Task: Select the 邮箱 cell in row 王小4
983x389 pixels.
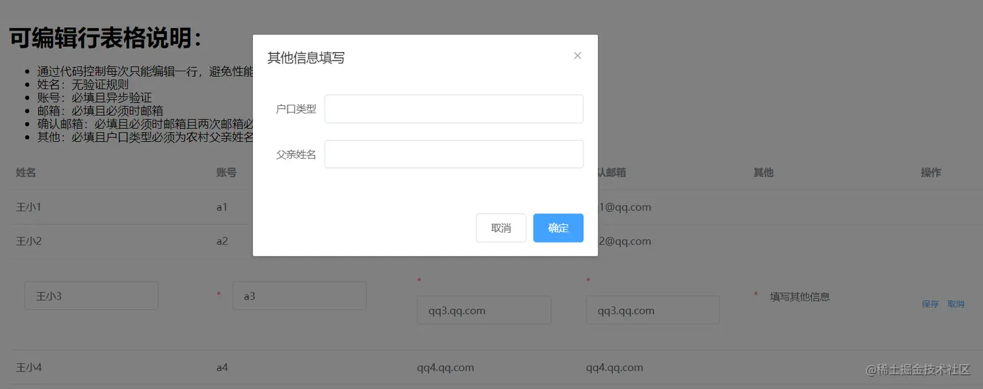Action: click(x=445, y=367)
